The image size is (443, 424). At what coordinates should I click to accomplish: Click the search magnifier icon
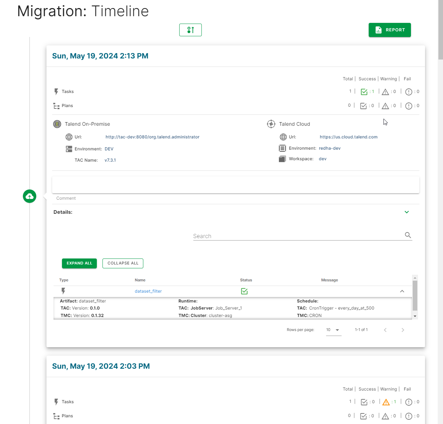coord(408,235)
